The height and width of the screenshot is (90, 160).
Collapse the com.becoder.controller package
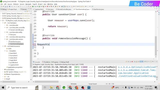pyautogui.click(x=5, y=27)
